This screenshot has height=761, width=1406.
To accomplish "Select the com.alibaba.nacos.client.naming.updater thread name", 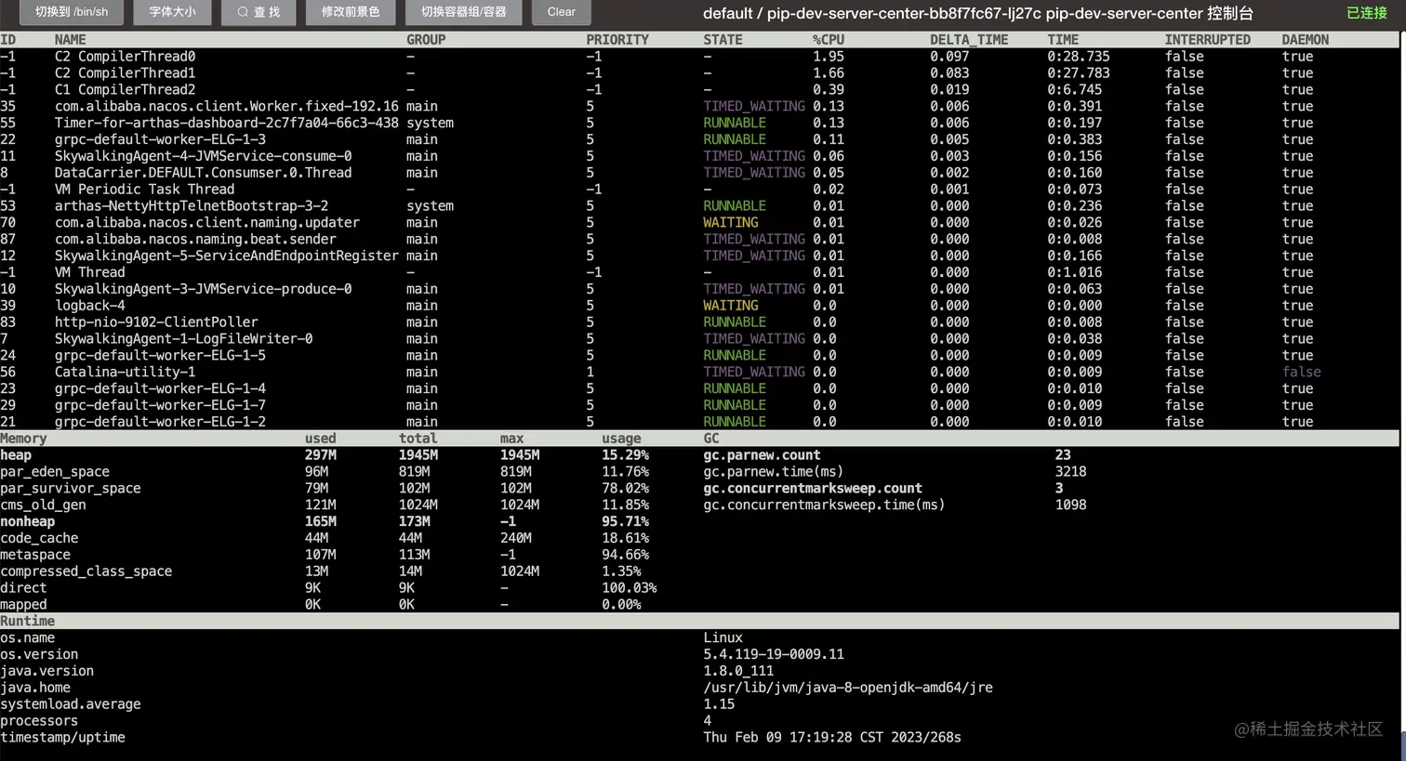I will (x=206, y=223).
